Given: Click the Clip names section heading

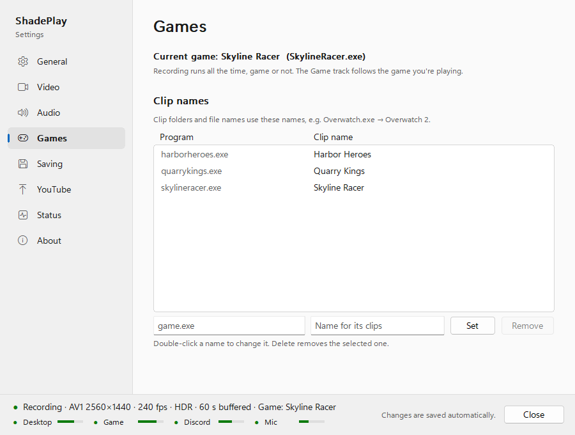Looking at the screenshot, I should pos(181,101).
